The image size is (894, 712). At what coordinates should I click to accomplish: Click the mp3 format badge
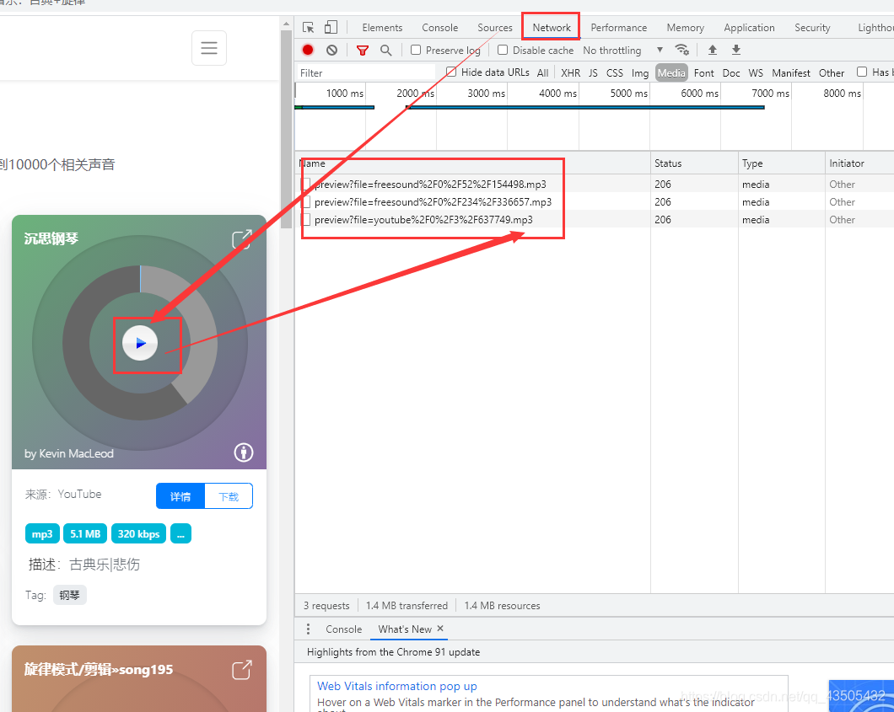tap(42, 533)
